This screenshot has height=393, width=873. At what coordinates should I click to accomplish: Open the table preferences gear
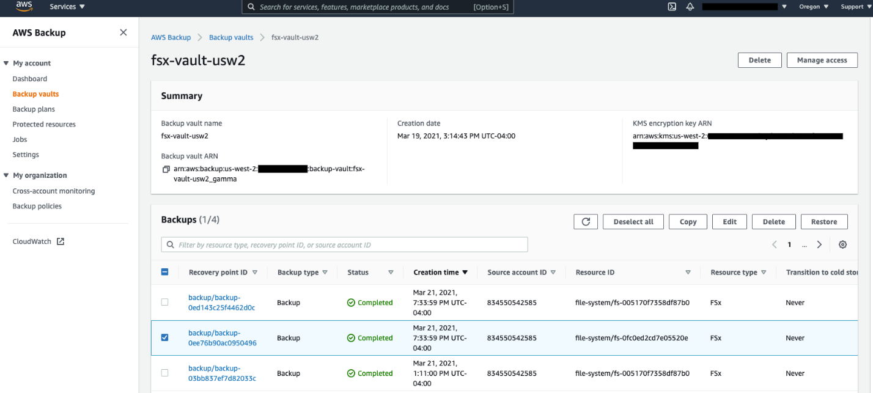point(842,244)
